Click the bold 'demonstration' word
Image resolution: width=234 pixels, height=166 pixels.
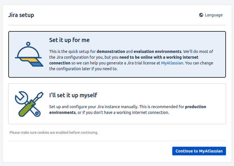pos(111,51)
